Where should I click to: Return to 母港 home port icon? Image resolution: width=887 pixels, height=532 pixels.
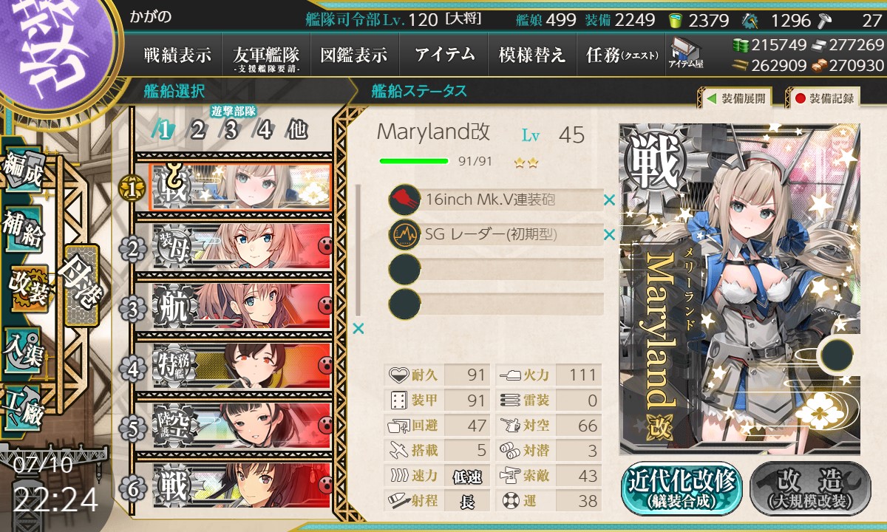tap(80, 286)
